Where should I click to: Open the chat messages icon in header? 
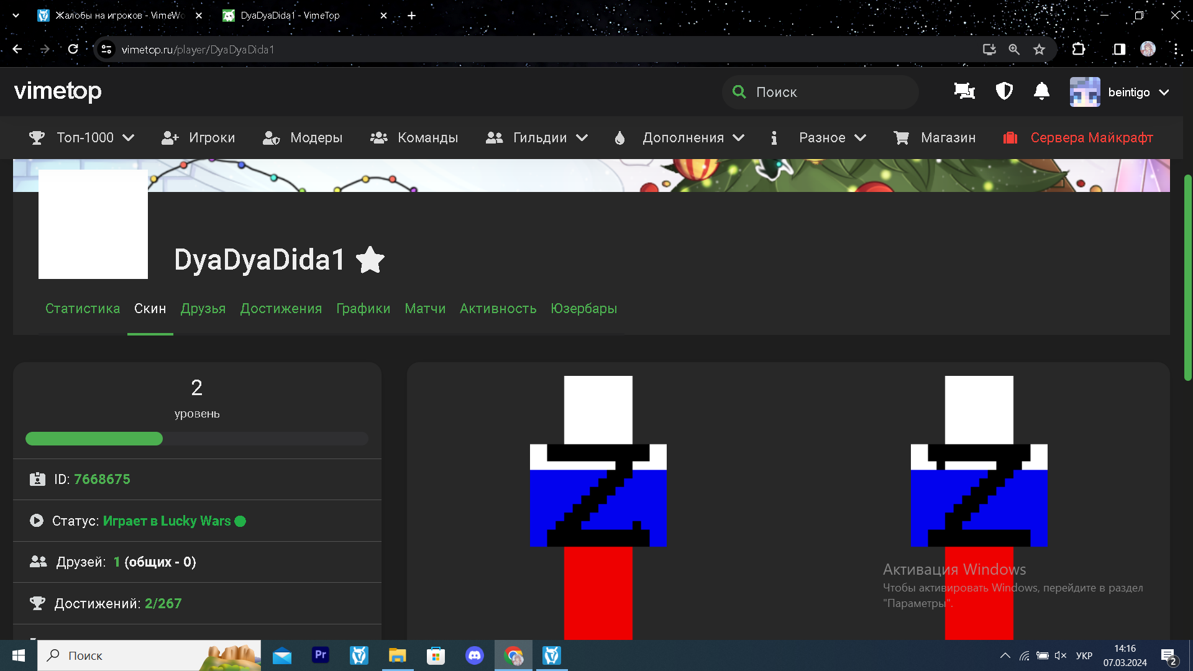pos(964,92)
